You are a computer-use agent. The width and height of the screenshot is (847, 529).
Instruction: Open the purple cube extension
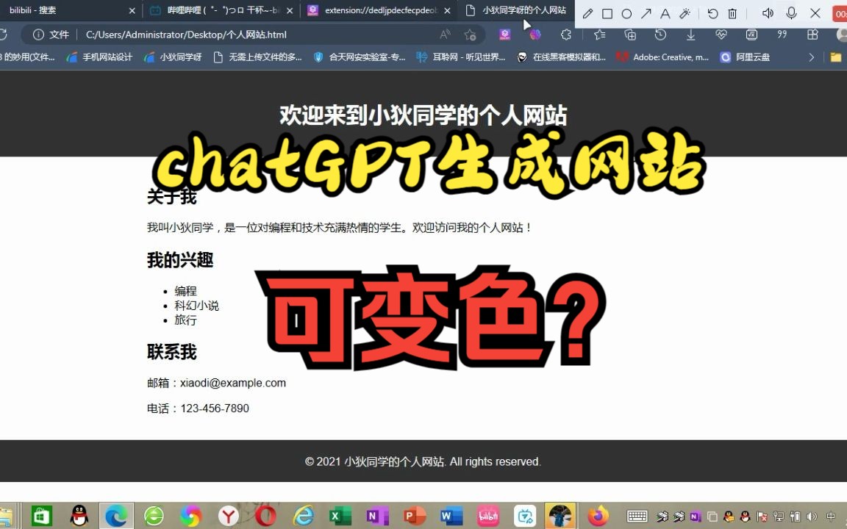504,35
